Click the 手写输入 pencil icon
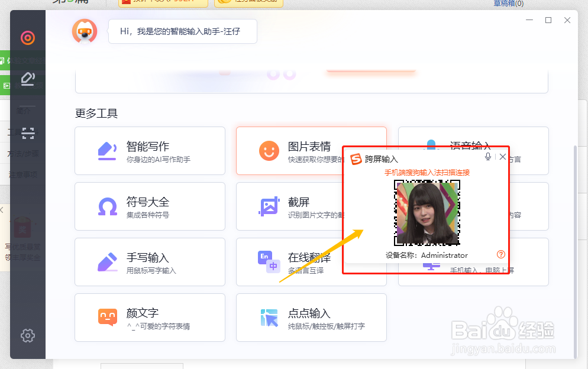 (107, 262)
